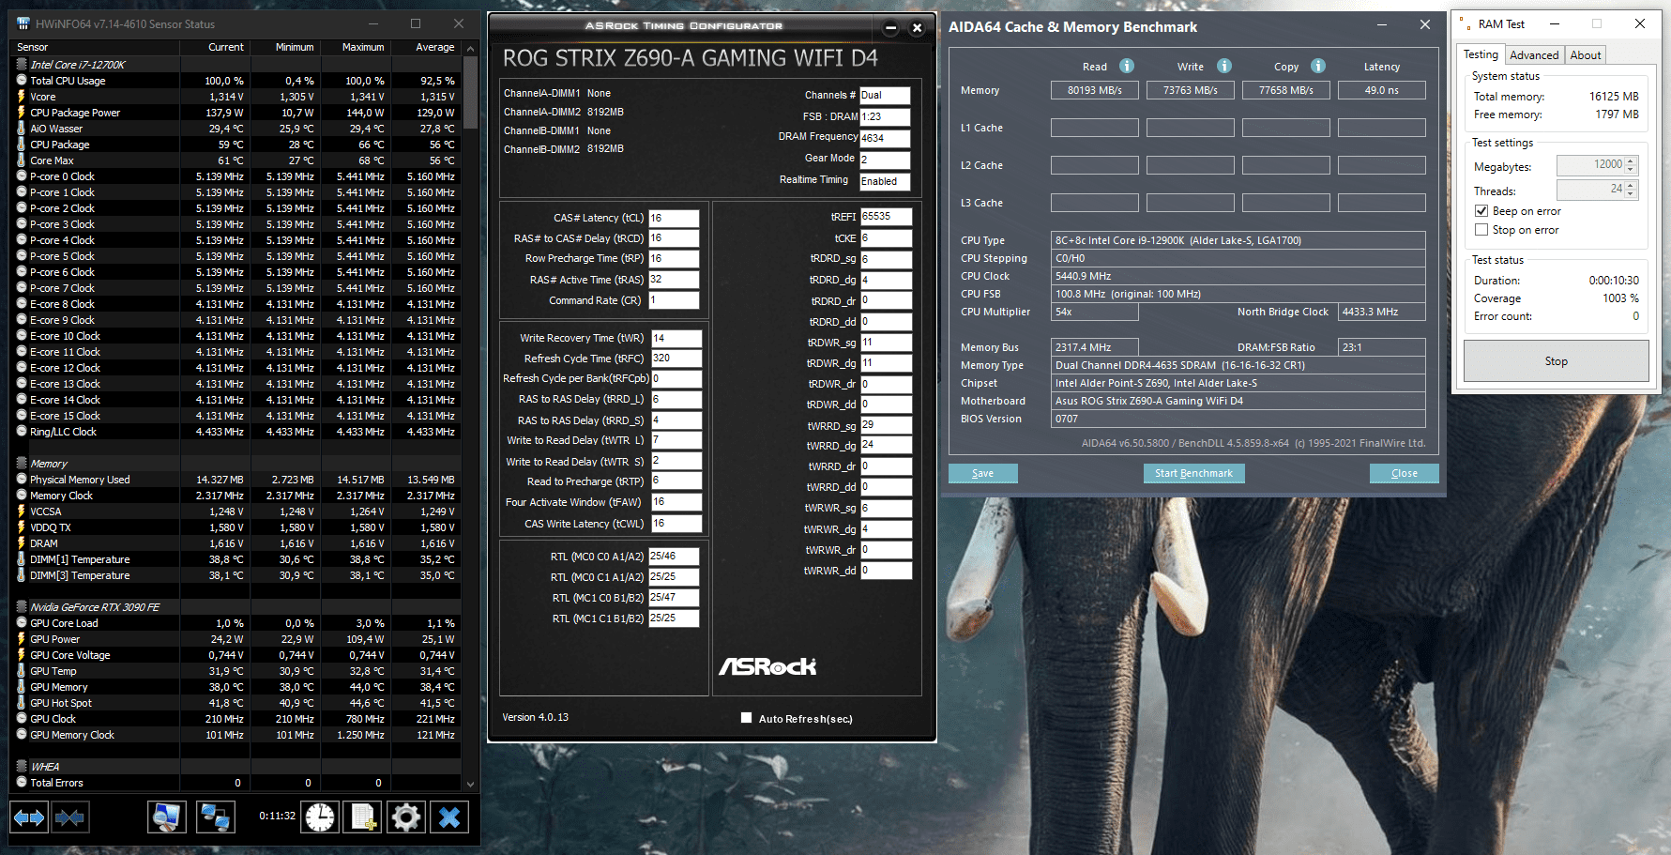Click the Refresh Cycle Time (tRFC) field
1671x855 pixels.
[676, 359]
